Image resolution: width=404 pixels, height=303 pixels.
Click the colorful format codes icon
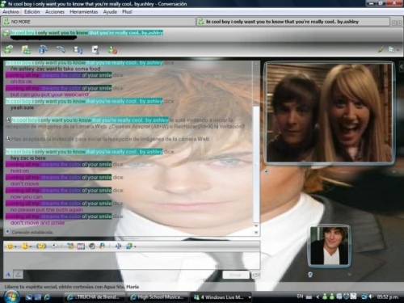(x=81, y=246)
